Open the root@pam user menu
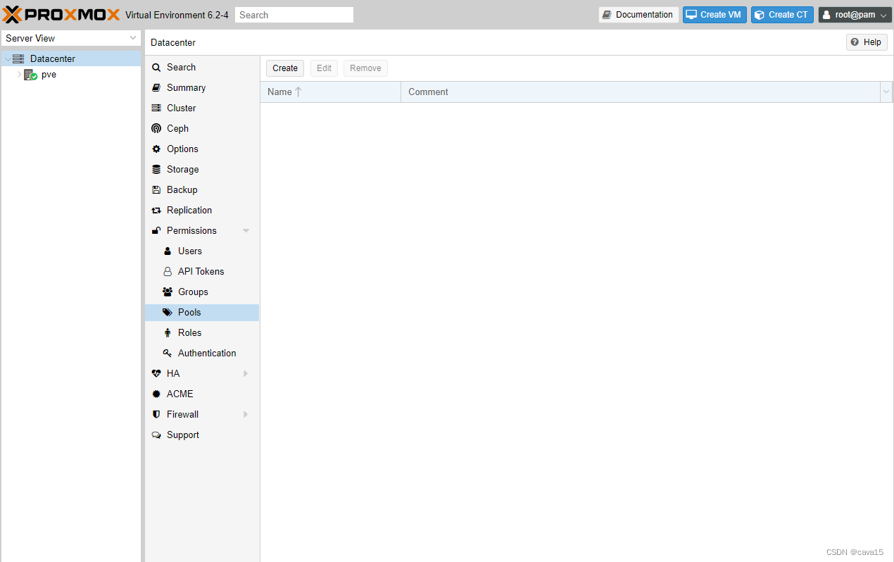Image resolution: width=894 pixels, height=562 pixels. [855, 15]
